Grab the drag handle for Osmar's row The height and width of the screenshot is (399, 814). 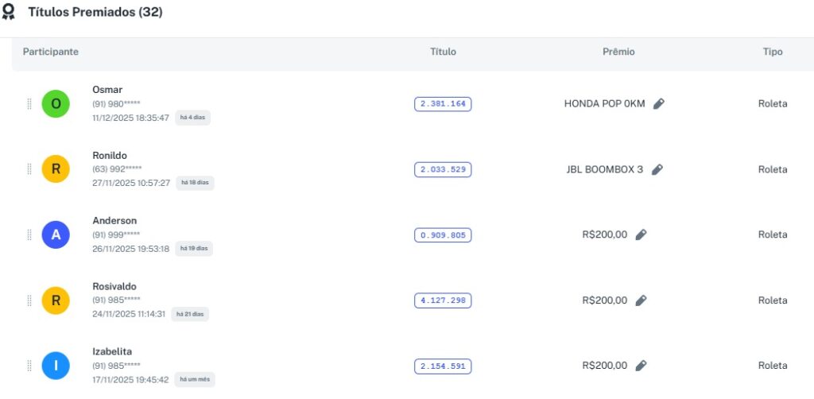pyautogui.click(x=29, y=104)
